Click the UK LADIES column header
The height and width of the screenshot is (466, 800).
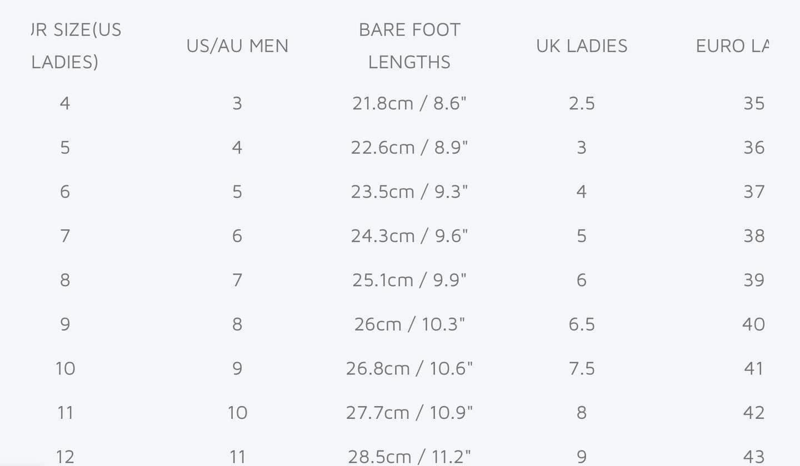(x=582, y=45)
